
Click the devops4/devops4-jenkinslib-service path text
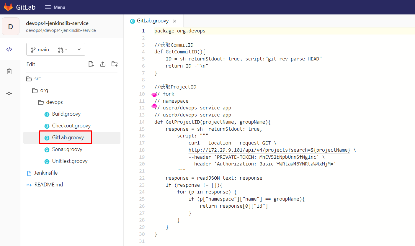point(61,30)
